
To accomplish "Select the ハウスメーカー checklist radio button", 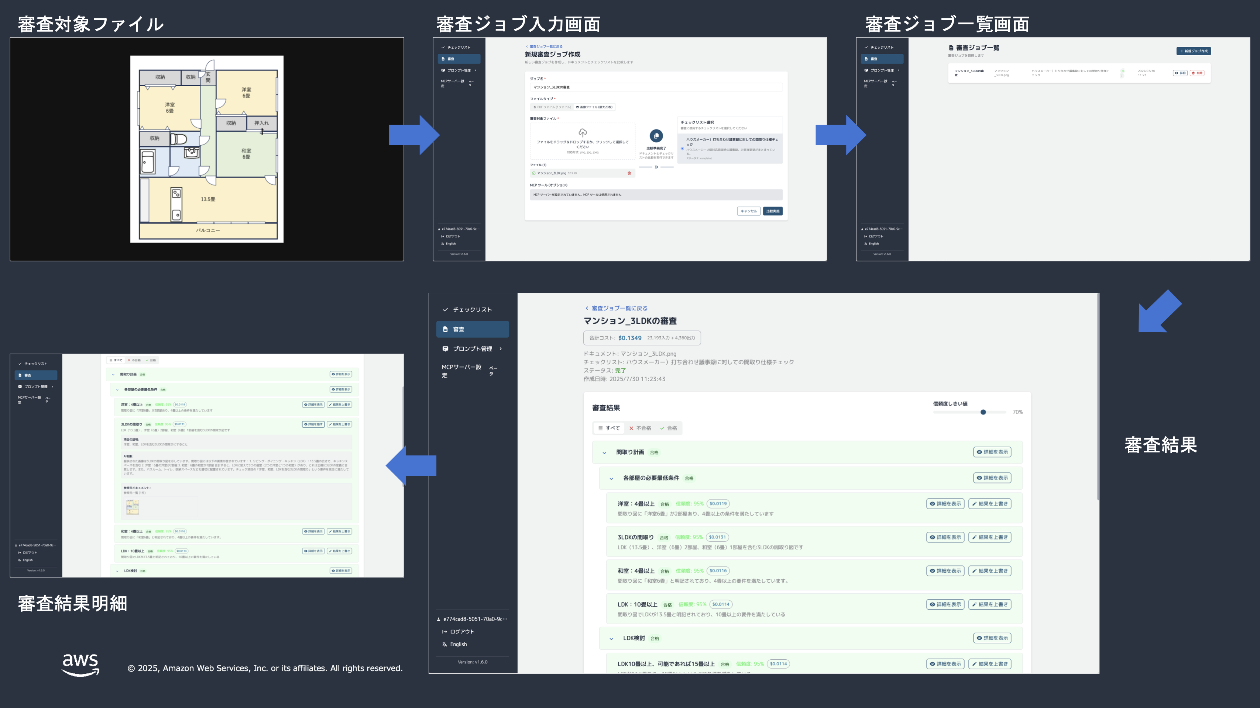I will pyautogui.click(x=682, y=149).
